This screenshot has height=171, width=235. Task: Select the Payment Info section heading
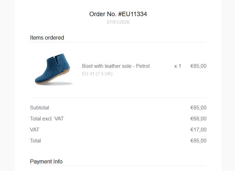coord(46,162)
